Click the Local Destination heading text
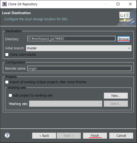 point(16,13)
